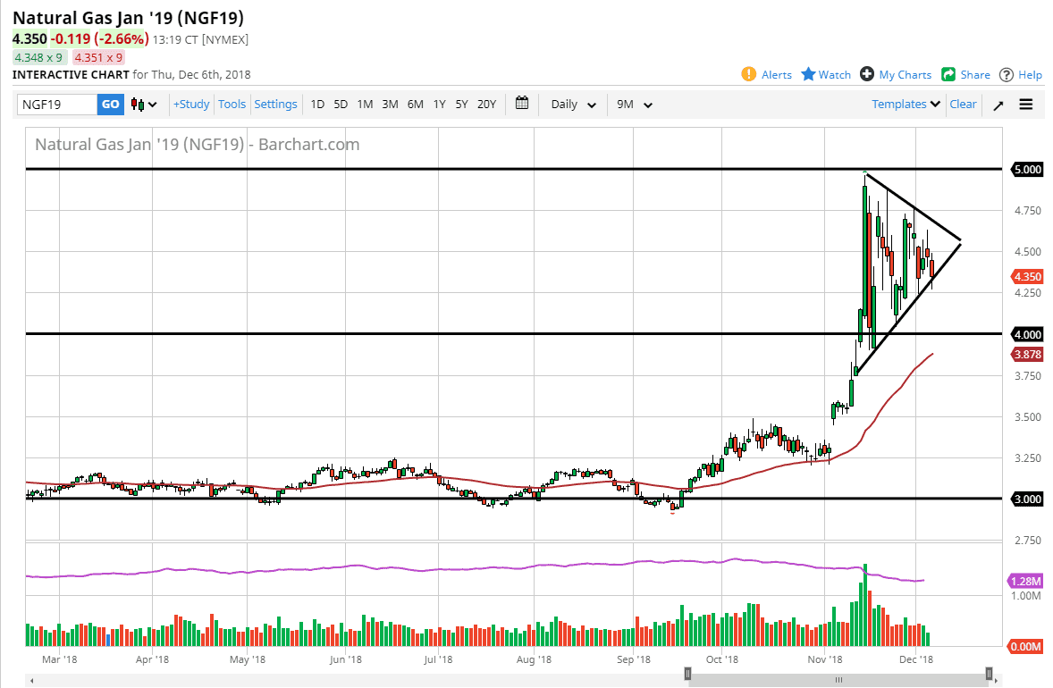Click the Dec '18 axis label
The image size is (1053, 688).
click(916, 659)
